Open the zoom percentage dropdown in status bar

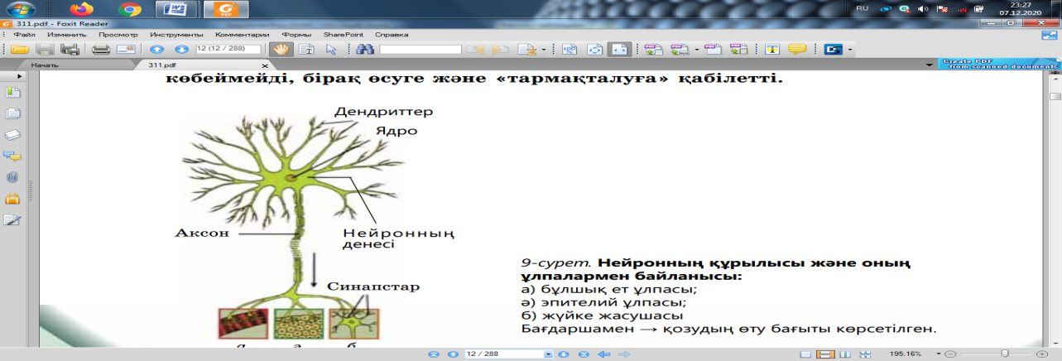[x=938, y=354]
